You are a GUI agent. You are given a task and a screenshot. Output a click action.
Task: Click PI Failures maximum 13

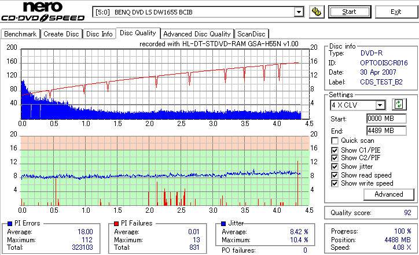[x=196, y=240]
